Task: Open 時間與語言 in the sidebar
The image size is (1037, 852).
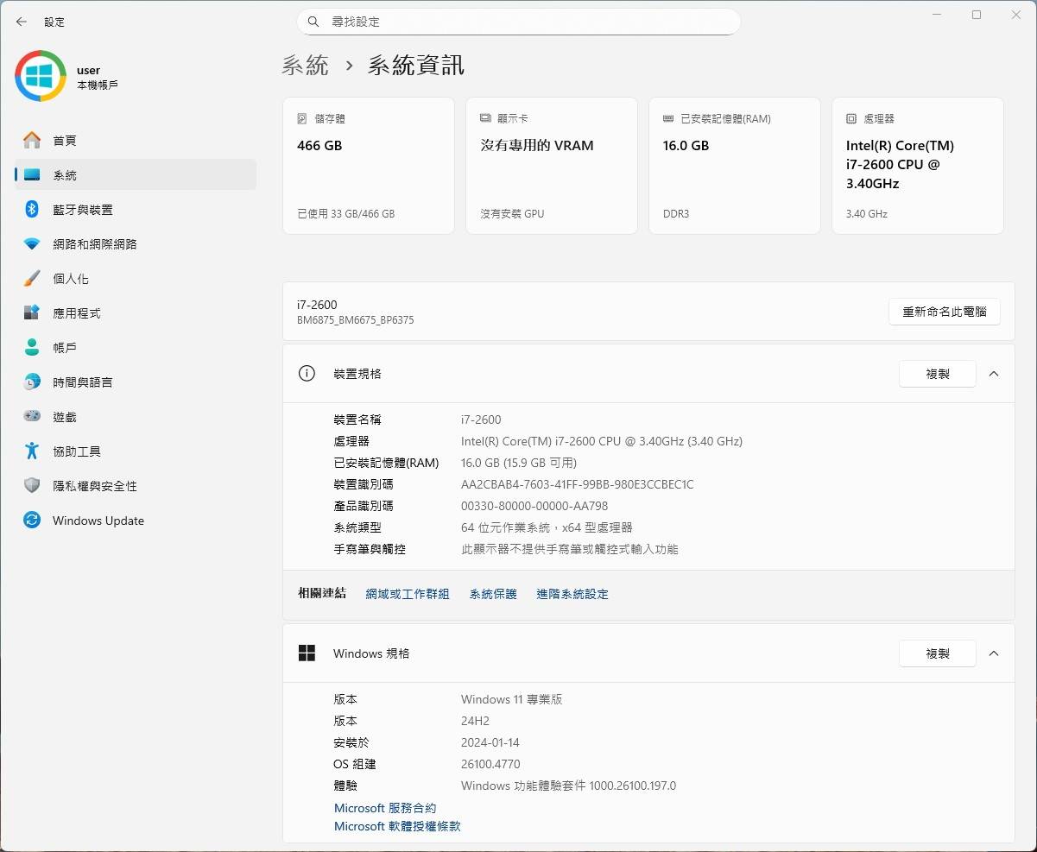Action: tap(136, 382)
